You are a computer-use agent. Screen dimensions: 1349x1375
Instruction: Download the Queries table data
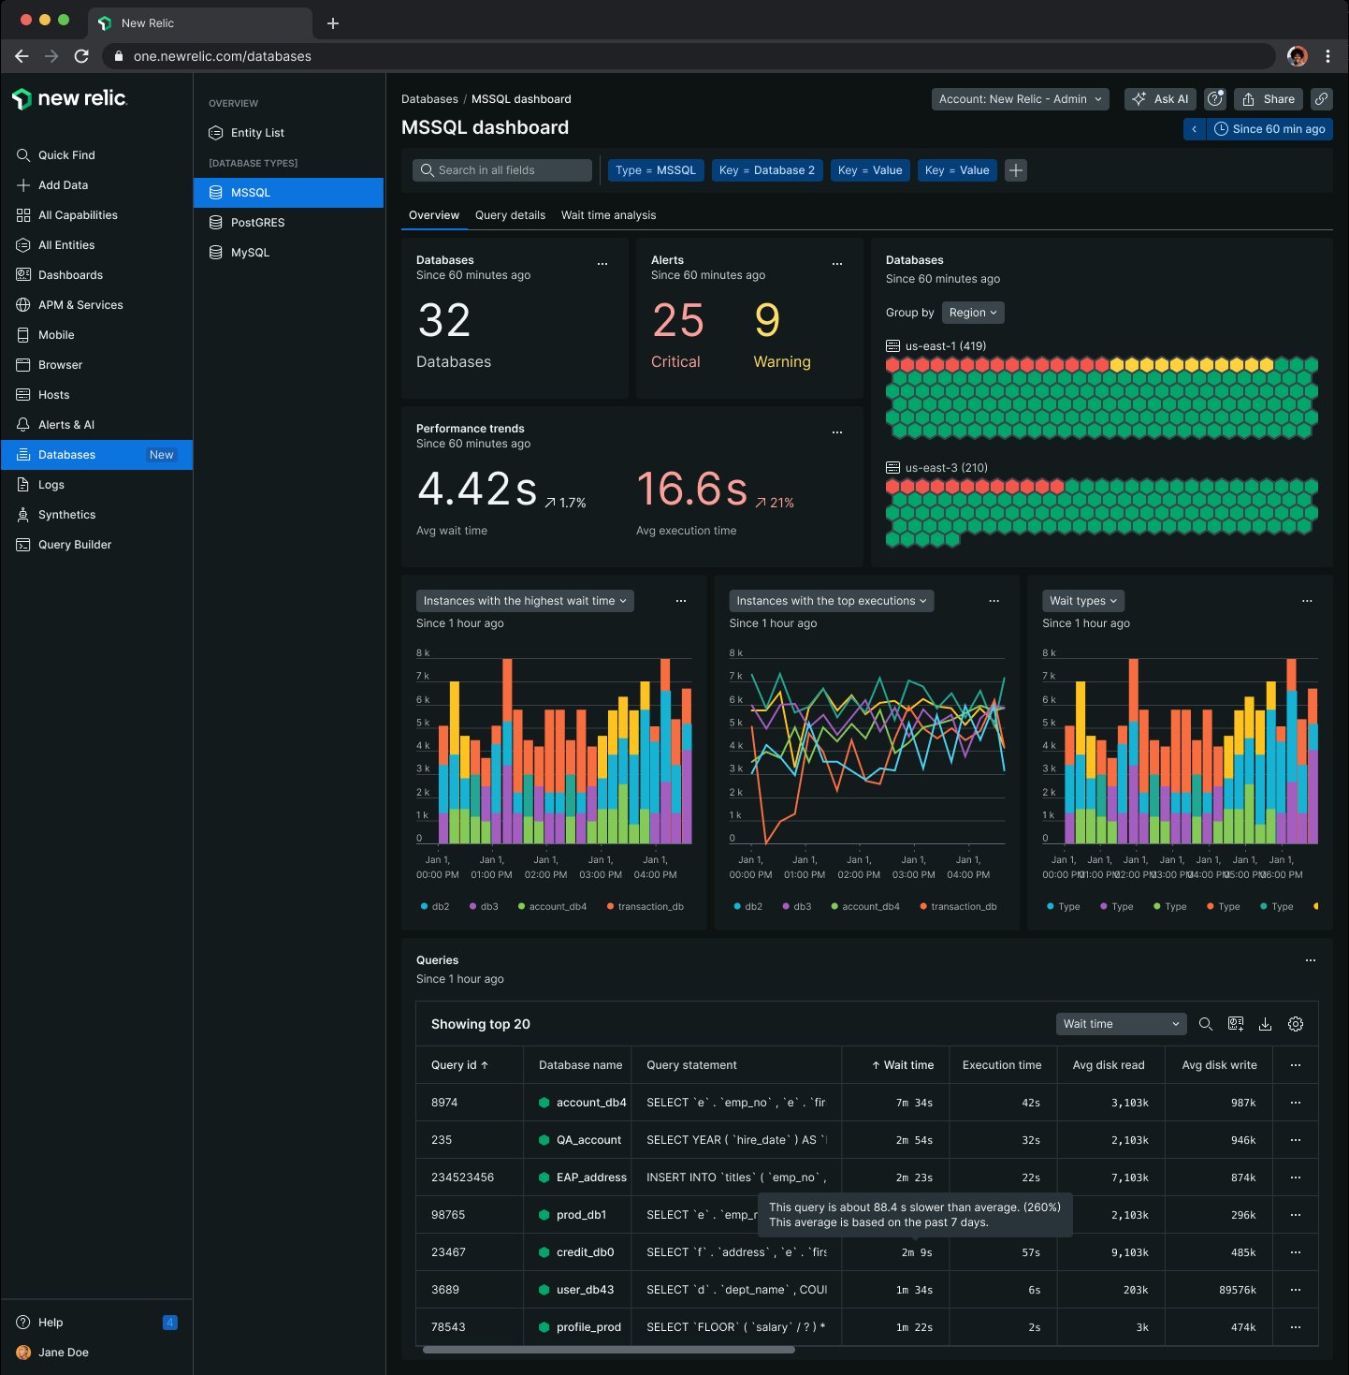coord(1265,1024)
